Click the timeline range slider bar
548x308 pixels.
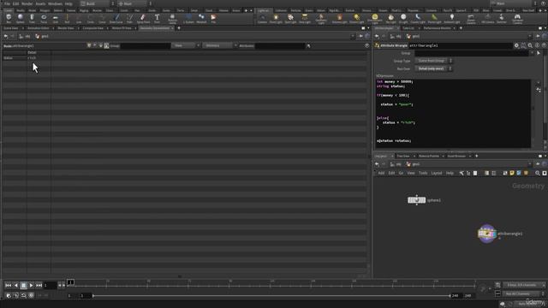pos(271,296)
